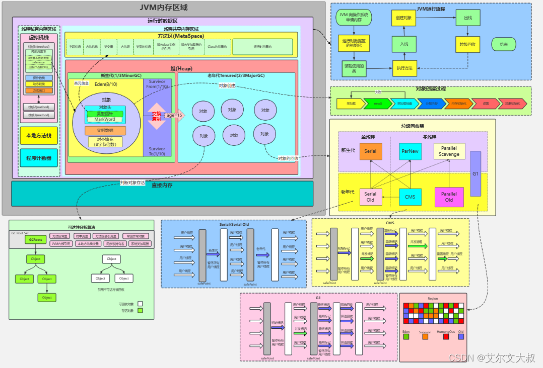Click the green Eden swatch in Region legend
The height and width of the screenshot is (368, 543).
pos(406,336)
